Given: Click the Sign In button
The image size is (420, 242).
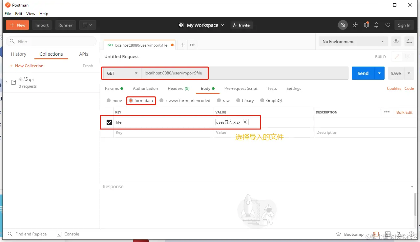Looking at the screenshot, I should pos(404,25).
